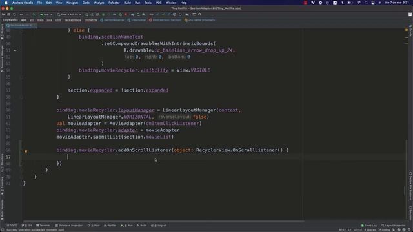Click 'addOnScrollListener' on line 66
Screen dimensions: 413x232
(x=145, y=150)
